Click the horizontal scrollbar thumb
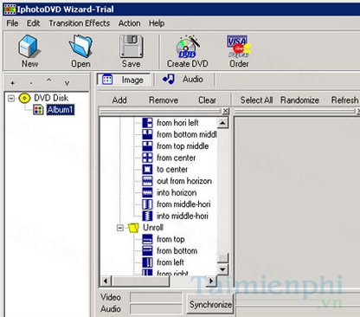360x317 pixels. coord(139,281)
